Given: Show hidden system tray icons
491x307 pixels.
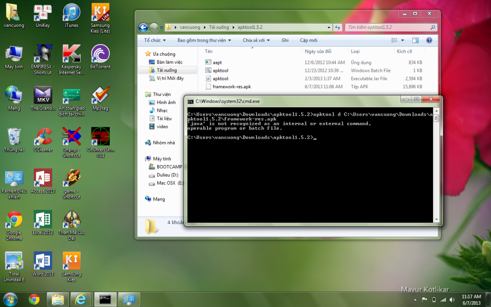Looking at the screenshot, I should (x=415, y=300).
